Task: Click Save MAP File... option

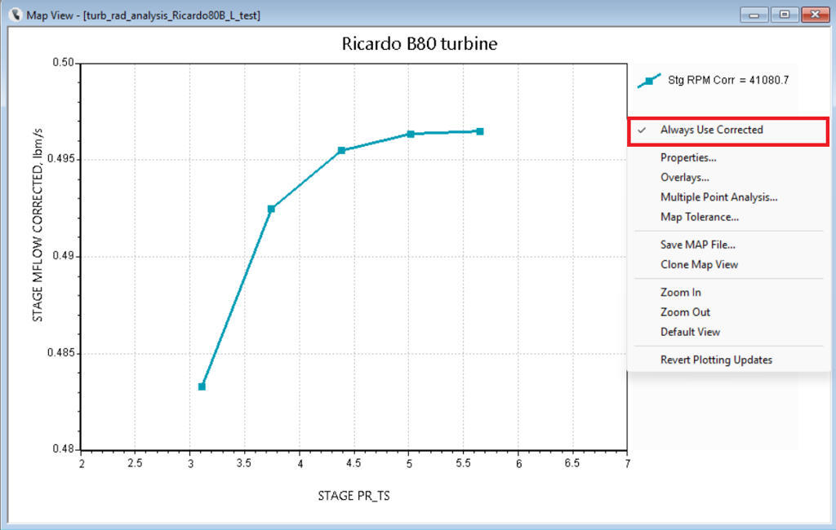Action: [x=697, y=245]
